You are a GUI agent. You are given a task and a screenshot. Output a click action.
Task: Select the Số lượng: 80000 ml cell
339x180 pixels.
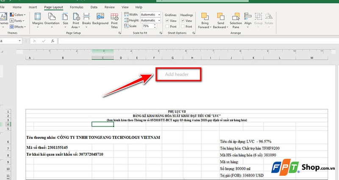tap(235, 169)
